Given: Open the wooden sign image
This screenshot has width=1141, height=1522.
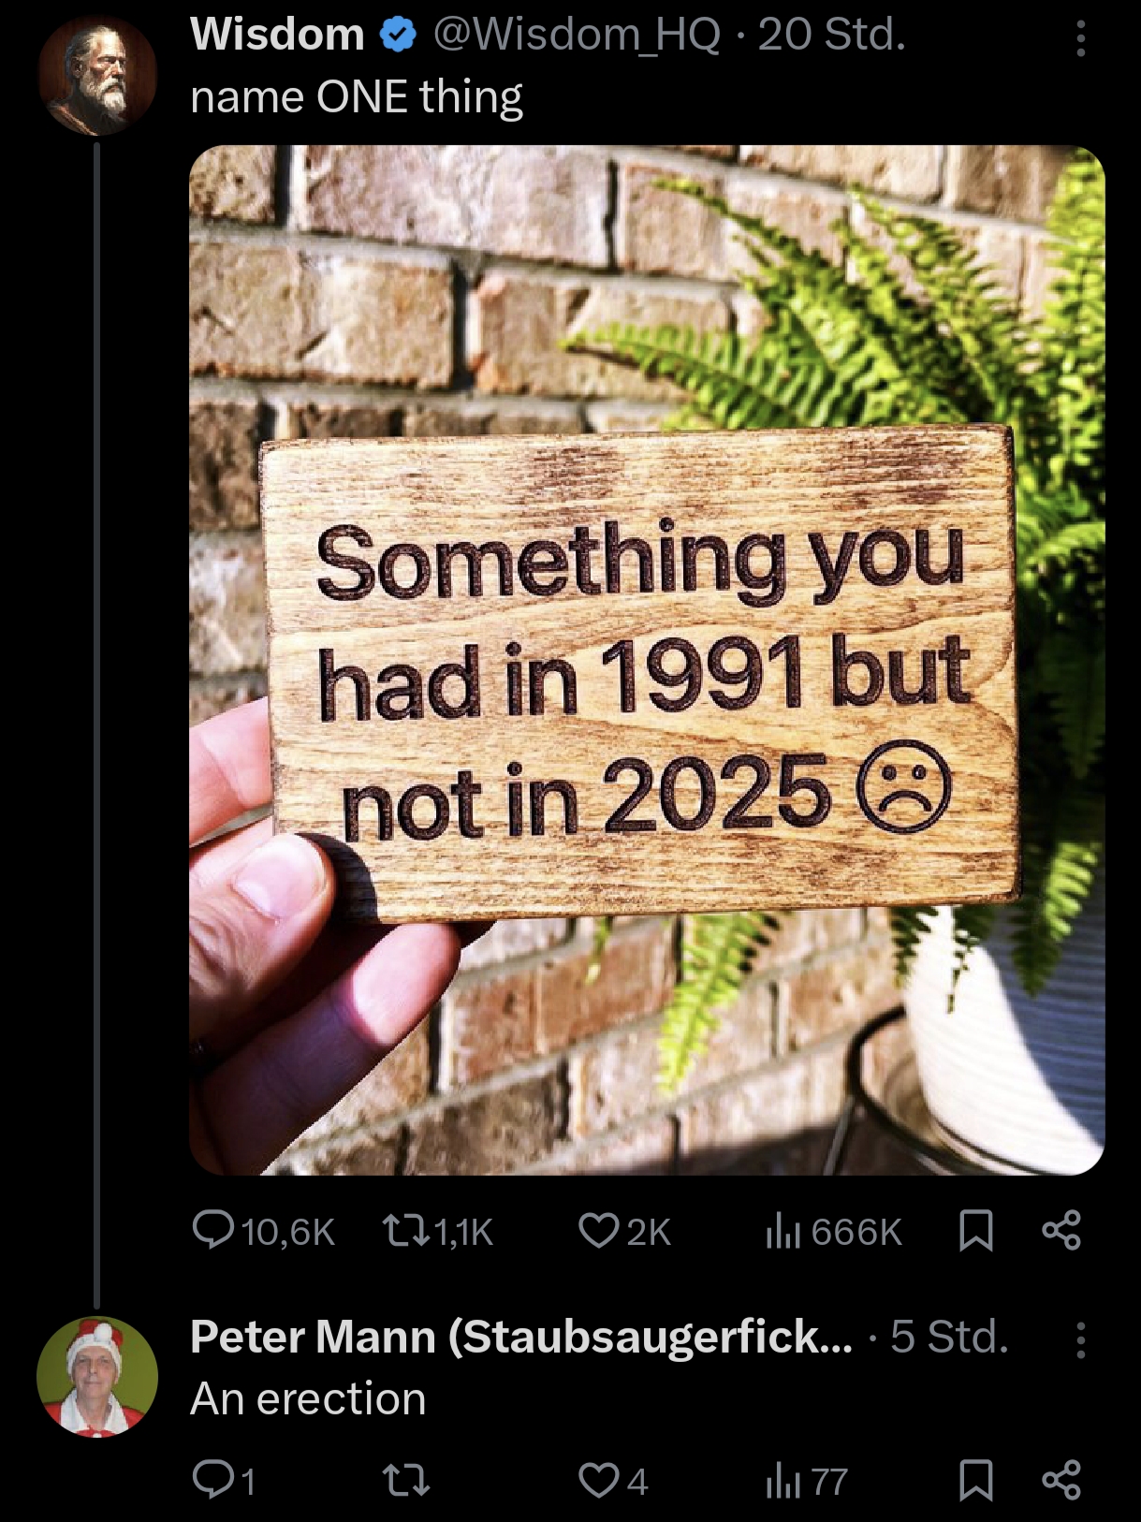Looking at the screenshot, I should [x=646, y=659].
